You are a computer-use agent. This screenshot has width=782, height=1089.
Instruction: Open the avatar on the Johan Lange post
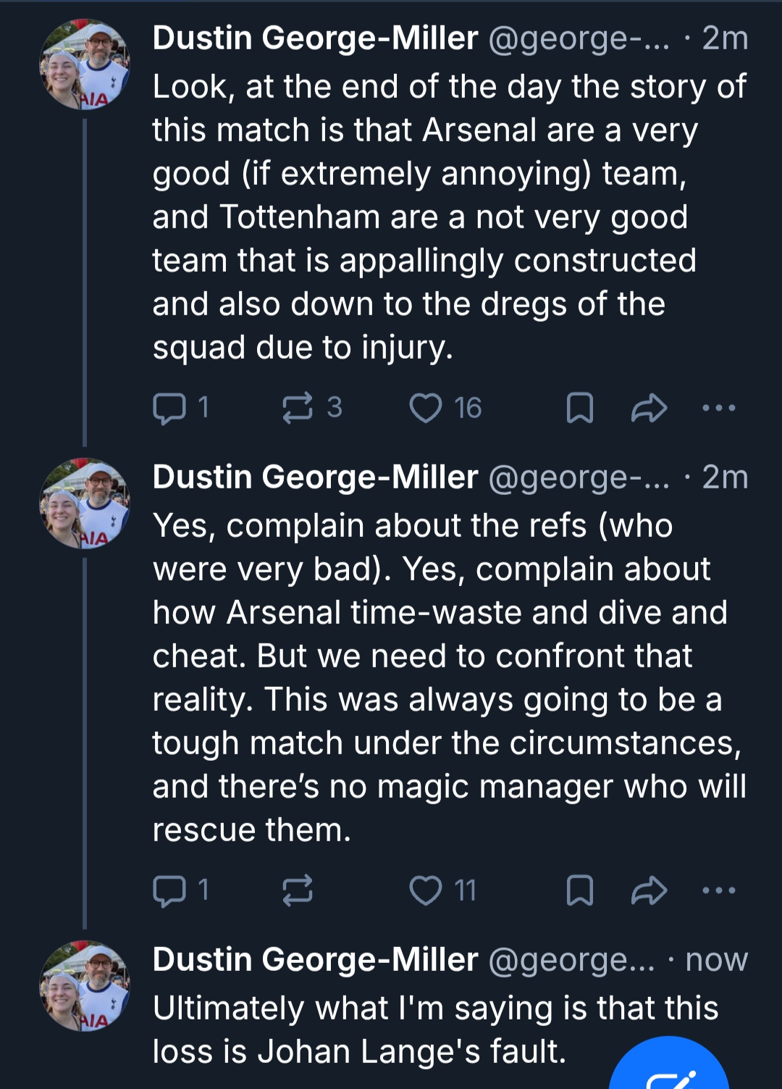coord(85,986)
